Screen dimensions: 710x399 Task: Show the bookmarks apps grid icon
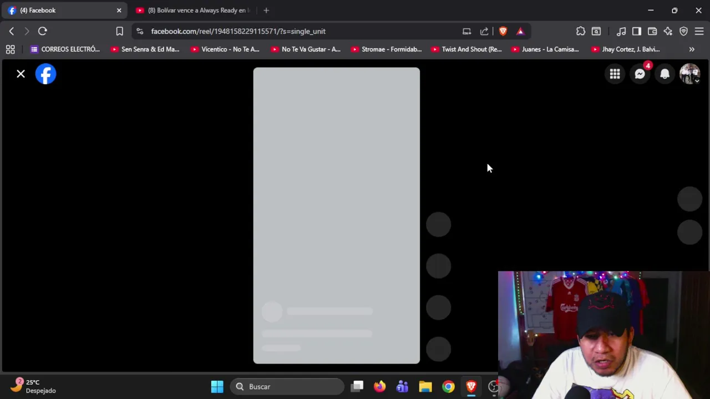(x=10, y=49)
